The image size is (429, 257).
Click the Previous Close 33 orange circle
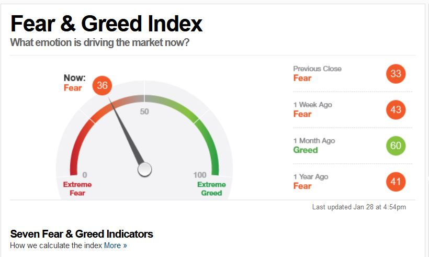(x=396, y=74)
